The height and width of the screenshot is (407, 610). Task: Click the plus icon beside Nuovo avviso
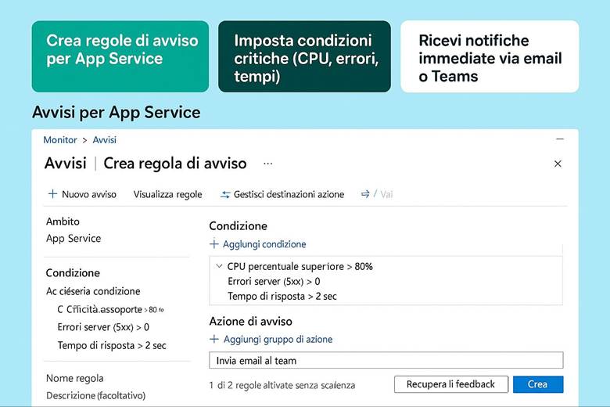(52, 194)
